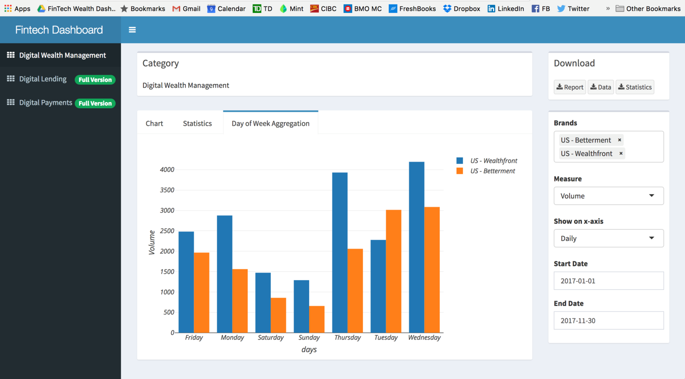Click the Digital Payments grid icon
Screen dimensions: 685x379
tap(11, 102)
